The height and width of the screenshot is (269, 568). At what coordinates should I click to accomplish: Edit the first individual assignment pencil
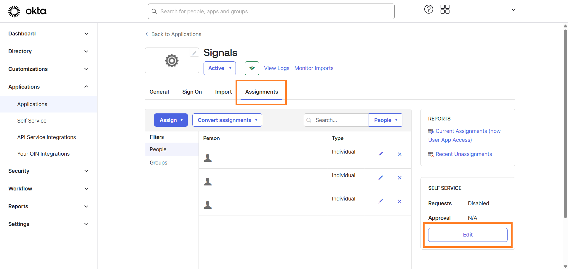381,154
